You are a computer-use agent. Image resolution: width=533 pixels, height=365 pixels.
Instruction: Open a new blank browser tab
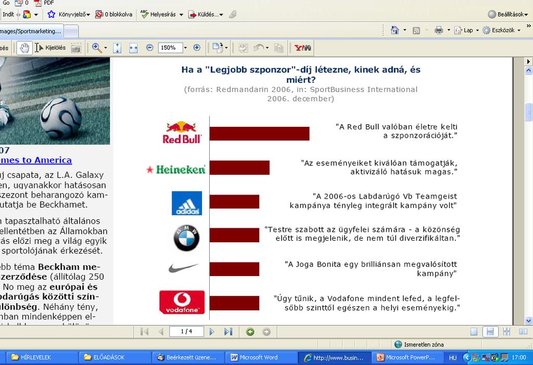click(x=71, y=32)
